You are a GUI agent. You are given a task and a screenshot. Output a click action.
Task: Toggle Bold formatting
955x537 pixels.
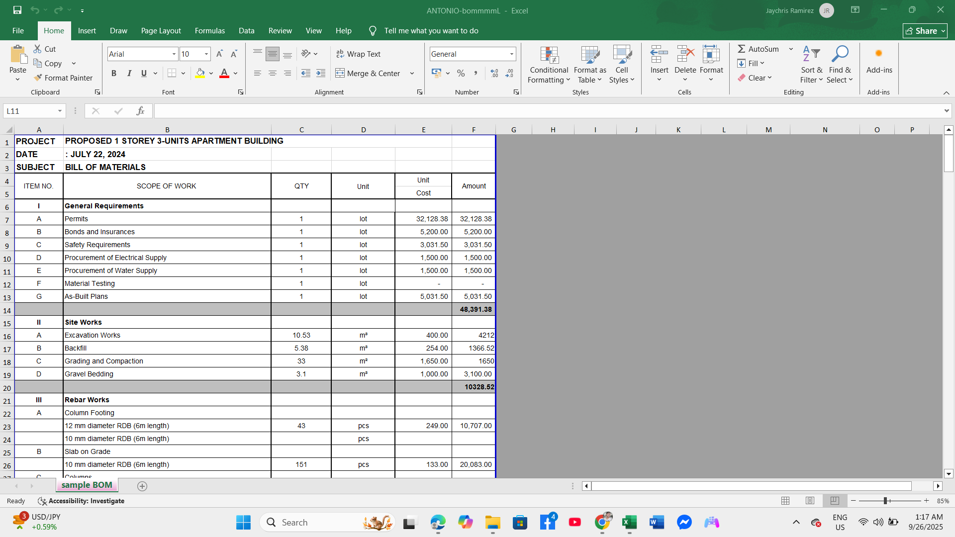[x=114, y=73]
